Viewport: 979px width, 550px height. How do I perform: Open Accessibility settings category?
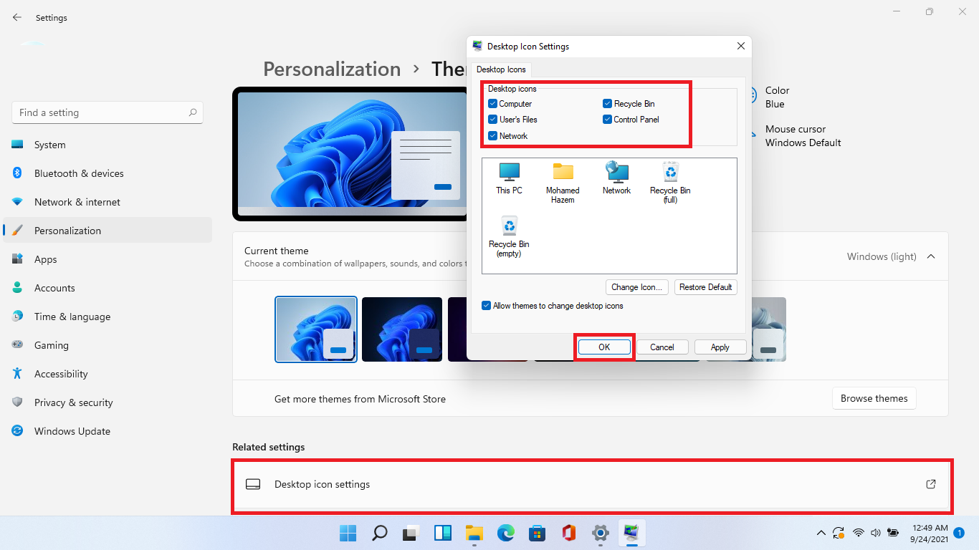(x=108, y=374)
